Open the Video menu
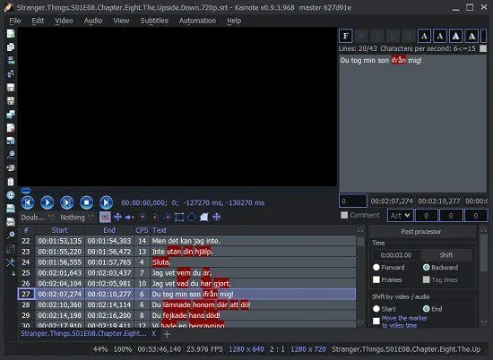The image size is (493, 360). 64,21
